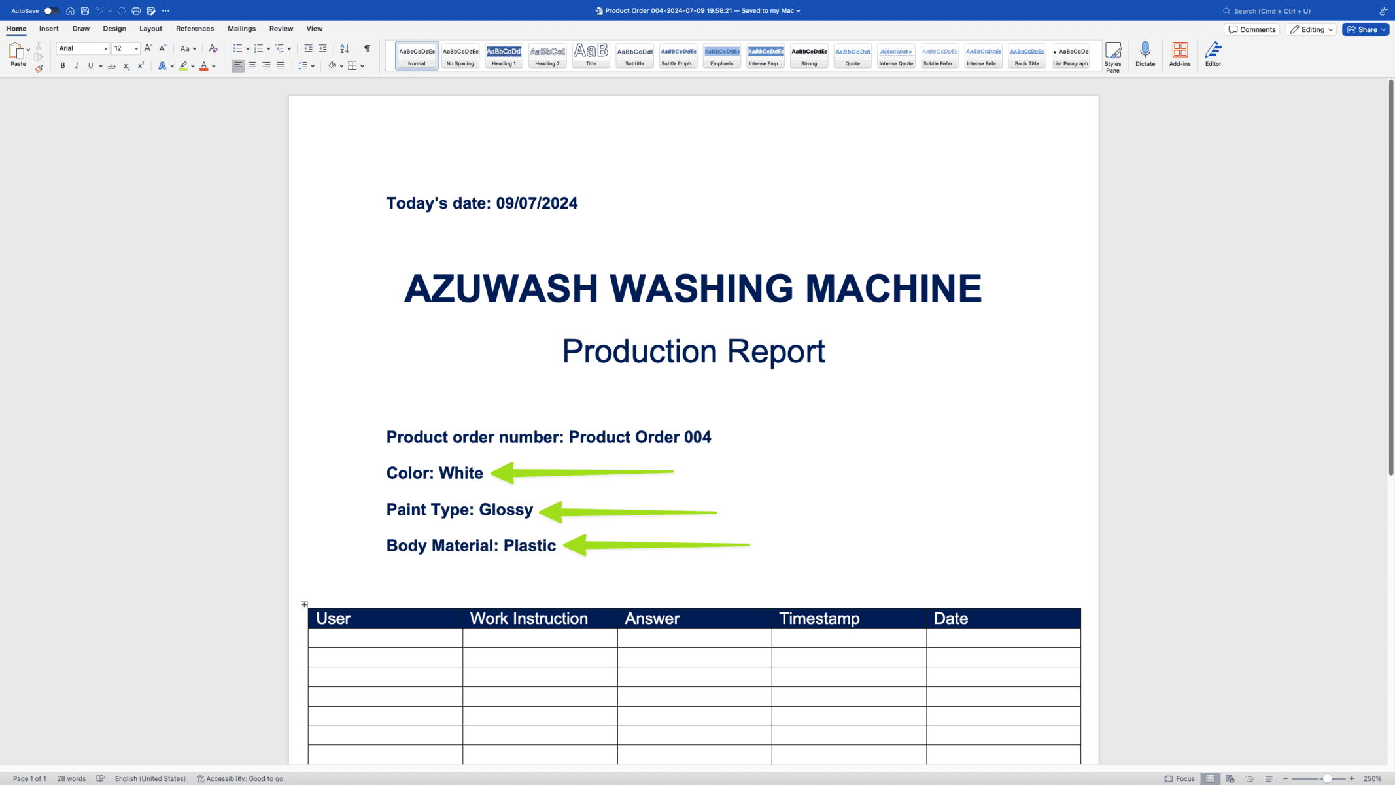1395x785 pixels.
Task: Open the Editor pane
Action: (1213, 55)
